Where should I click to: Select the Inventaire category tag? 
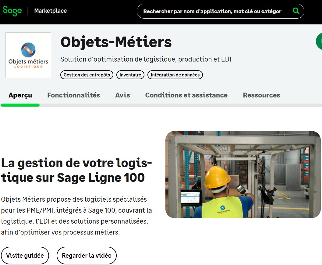tap(130, 75)
